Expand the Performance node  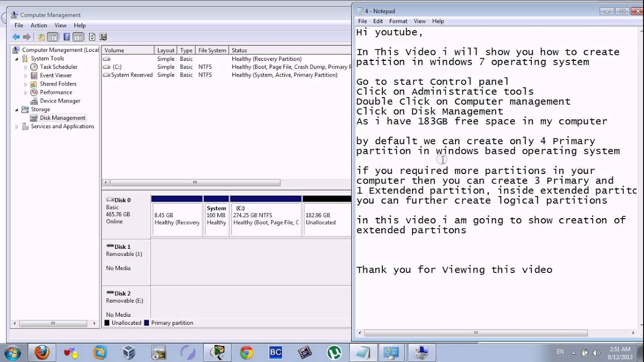click(26, 93)
